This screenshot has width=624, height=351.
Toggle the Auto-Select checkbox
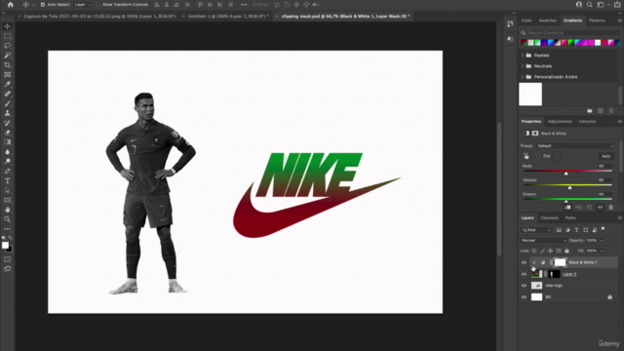(x=43, y=5)
